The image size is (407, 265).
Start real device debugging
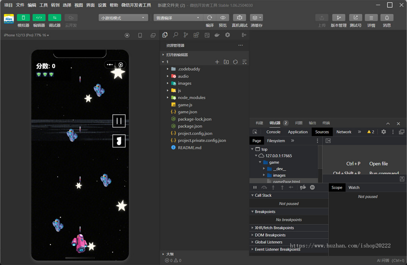239,18
